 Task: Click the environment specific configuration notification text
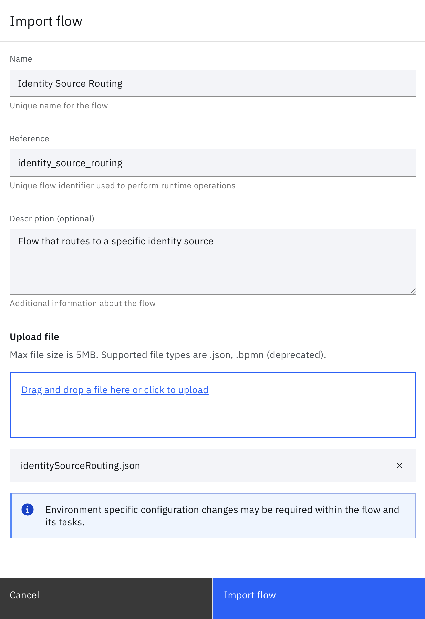click(x=222, y=516)
